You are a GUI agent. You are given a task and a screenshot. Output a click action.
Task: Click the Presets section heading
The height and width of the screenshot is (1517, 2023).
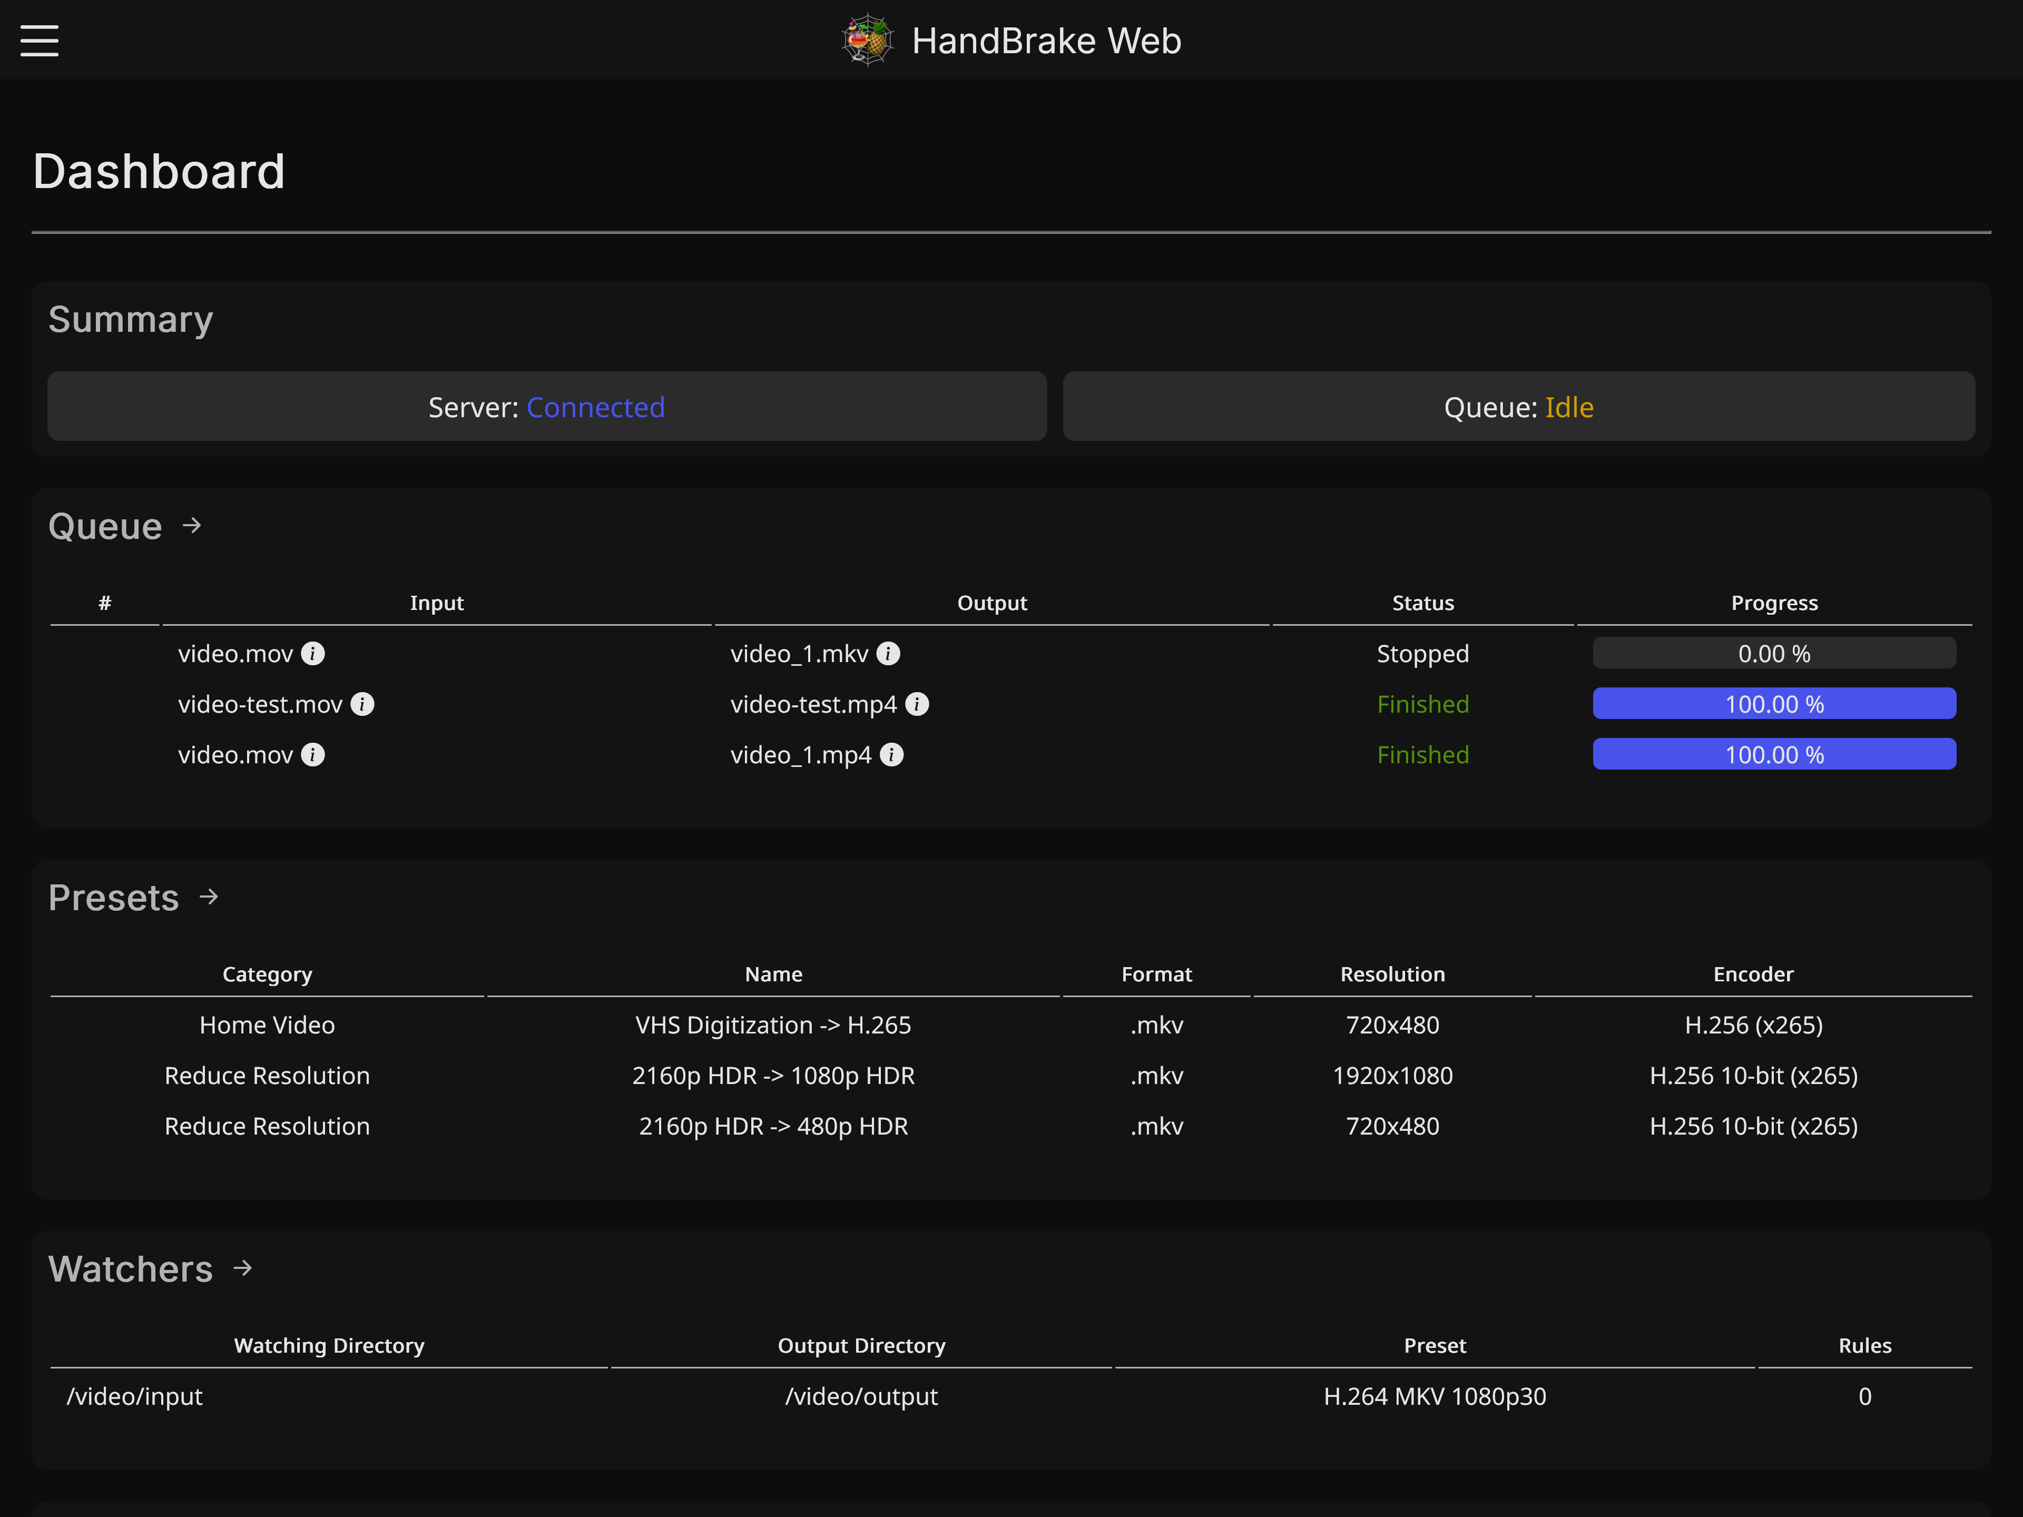click(113, 897)
